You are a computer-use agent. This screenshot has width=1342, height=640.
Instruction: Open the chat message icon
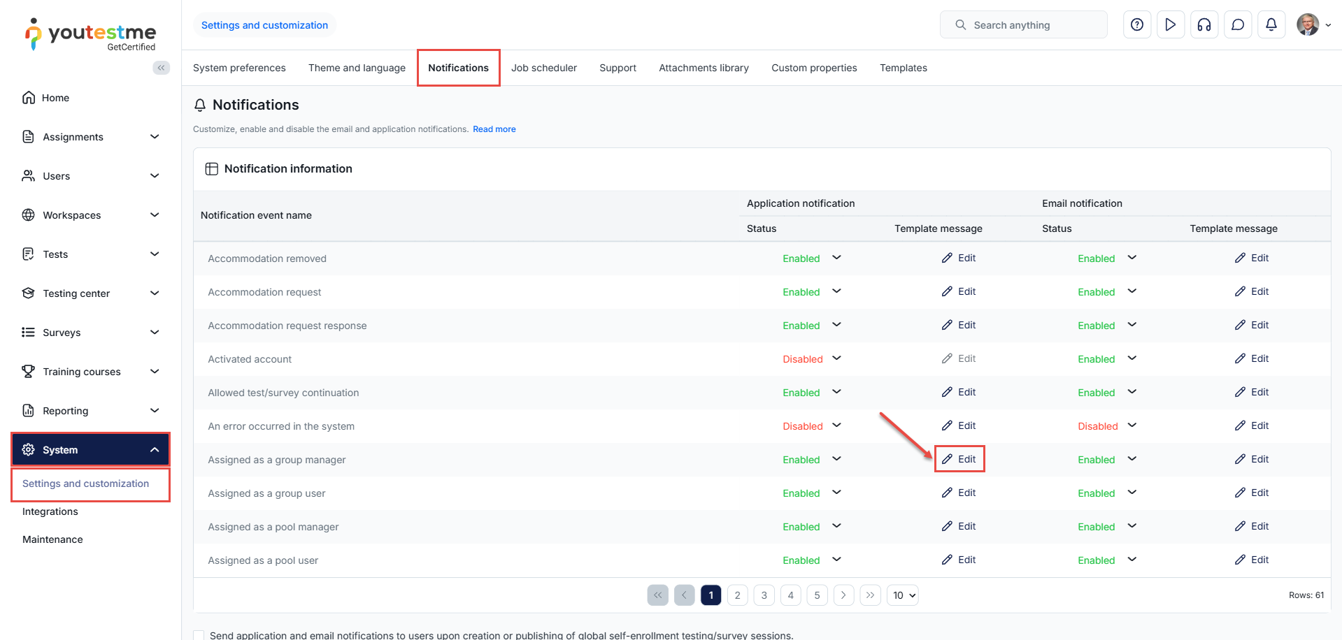1238,25
